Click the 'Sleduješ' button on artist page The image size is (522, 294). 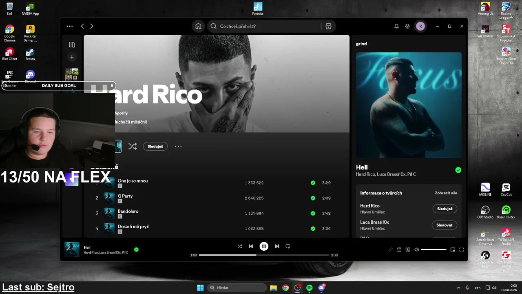[x=155, y=146]
